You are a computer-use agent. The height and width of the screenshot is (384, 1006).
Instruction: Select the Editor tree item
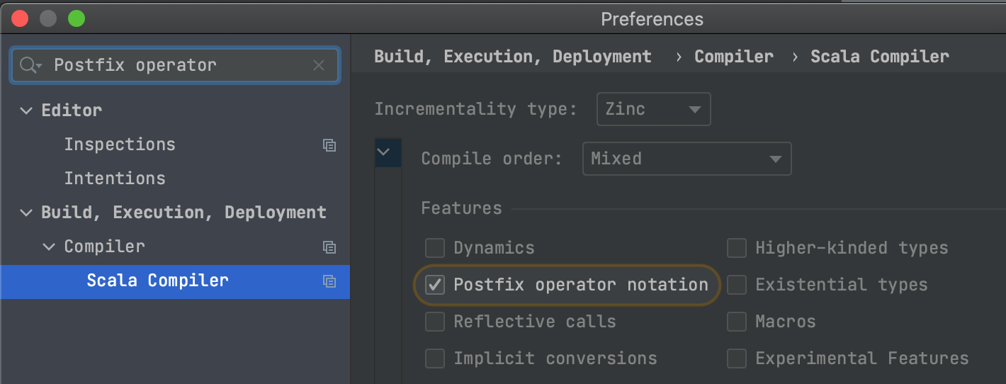click(x=72, y=111)
